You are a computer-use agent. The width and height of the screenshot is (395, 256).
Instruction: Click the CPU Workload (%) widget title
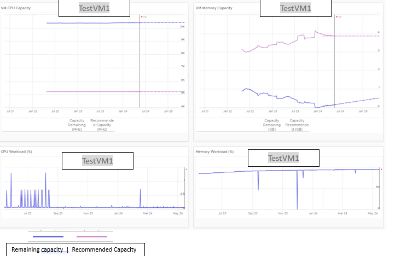pyautogui.click(x=16, y=152)
